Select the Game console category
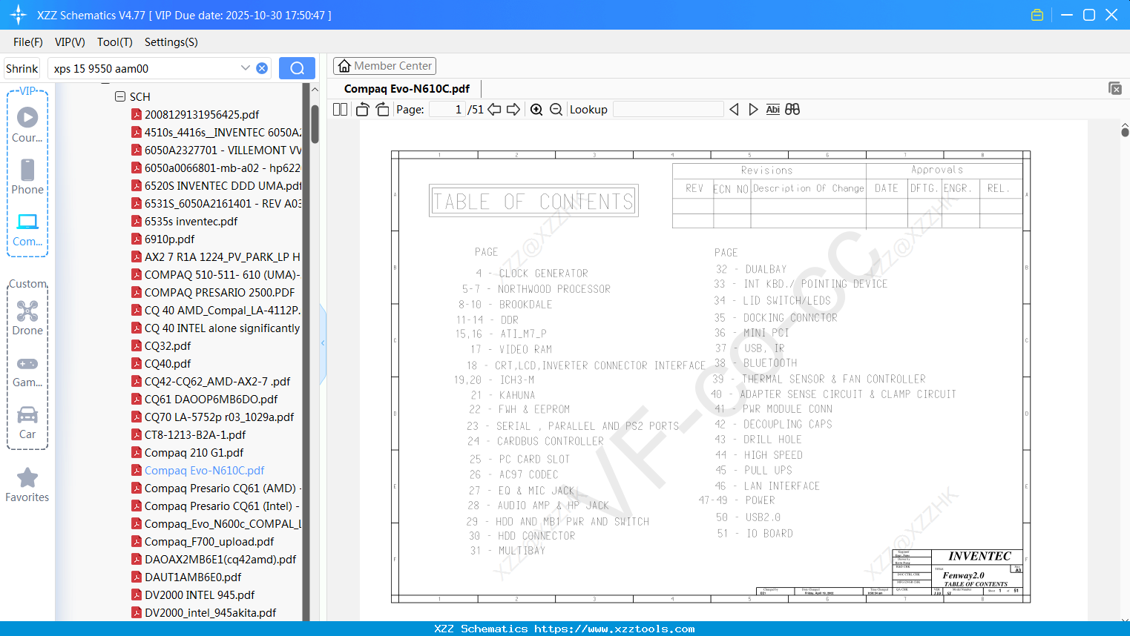The image size is (1130, 636). [x=27, y=371]
